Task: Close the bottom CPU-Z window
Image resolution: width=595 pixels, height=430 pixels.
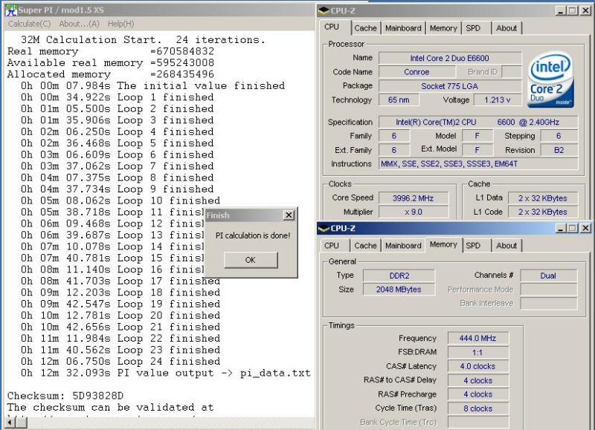Action: (585, 228)
